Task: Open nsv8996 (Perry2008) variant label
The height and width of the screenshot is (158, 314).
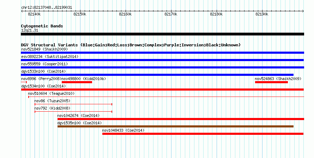Action: click(x=41, y=79)
